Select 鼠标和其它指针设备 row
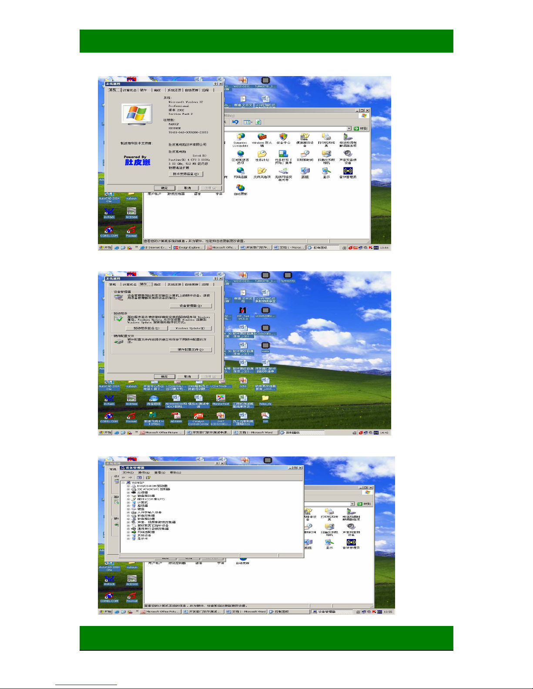The image size is (533, 689). pyautogui.click(x=150, y=526)
